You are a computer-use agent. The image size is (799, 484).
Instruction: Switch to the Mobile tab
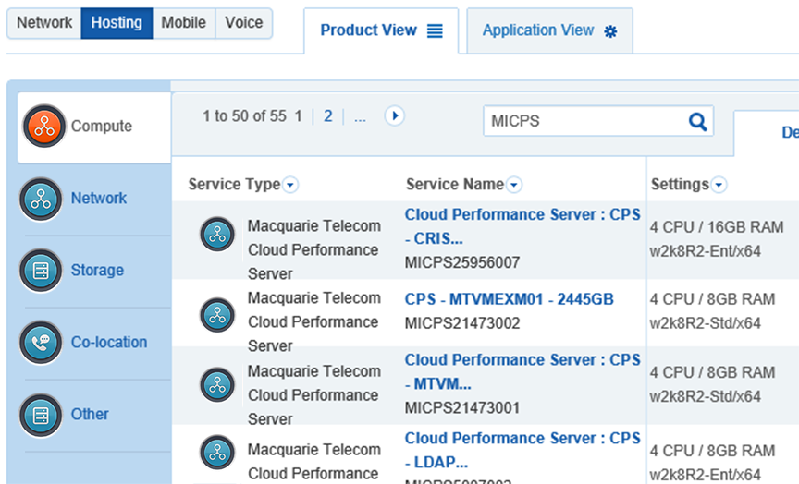[184, 23]
